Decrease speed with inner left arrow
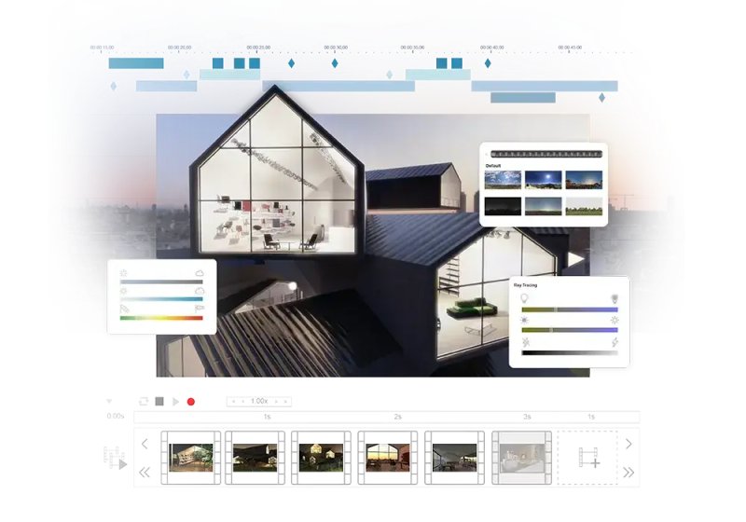 coord(242,401)
